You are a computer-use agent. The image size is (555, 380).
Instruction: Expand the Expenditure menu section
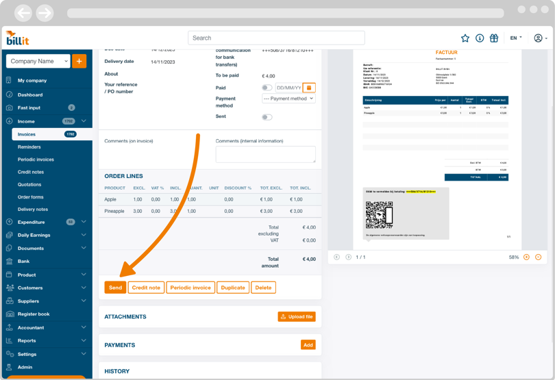tap(84, 222)
